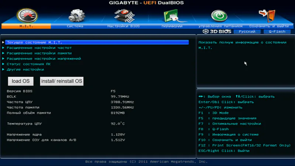295x166 pixels.
Task: Open the Q-Flash utility button
Action: coord(277,31)
